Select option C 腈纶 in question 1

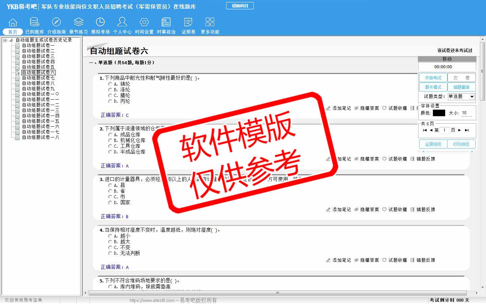pyautogui.click(x=110, y=95)
